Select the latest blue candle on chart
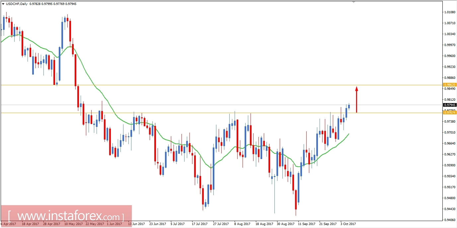Screen dimensions: 457x228 pos(349,105)
